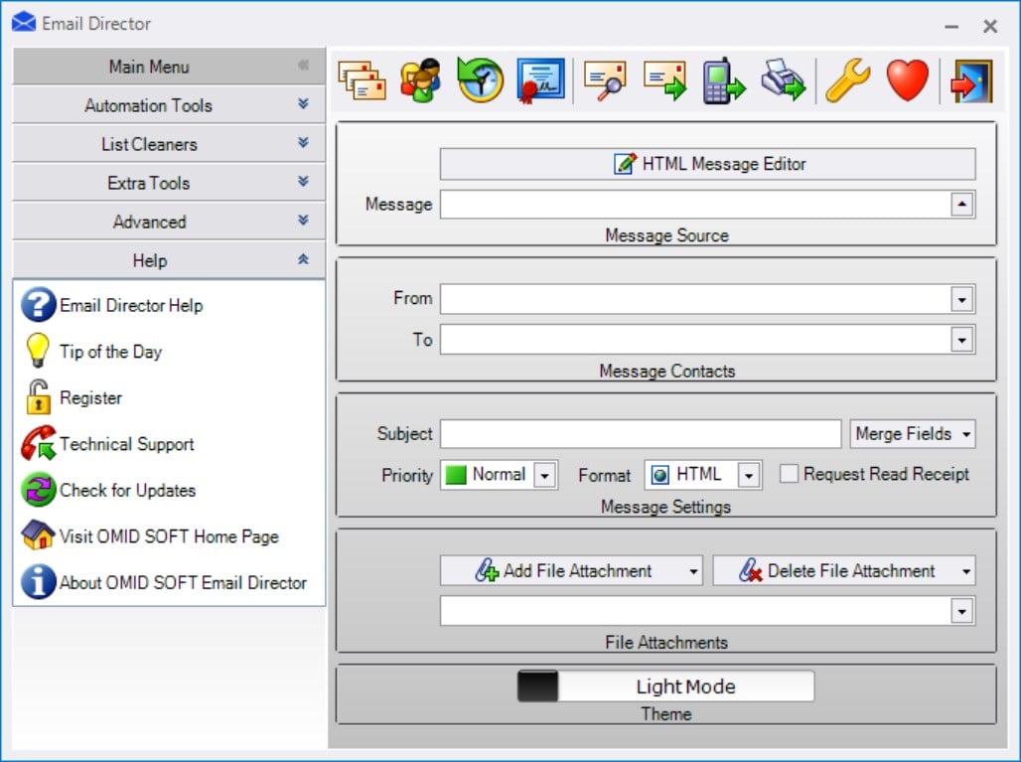Open Technical Support
Viewport: 1021px width, 762px height.
[127, 443]
